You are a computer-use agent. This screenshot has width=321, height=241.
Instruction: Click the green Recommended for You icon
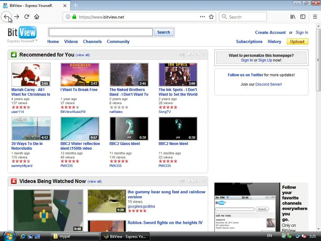14,55
